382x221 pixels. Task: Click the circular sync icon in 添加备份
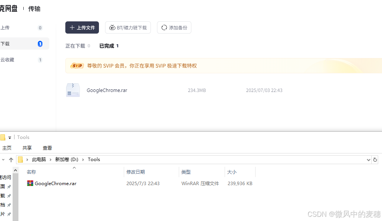pyautogui.click(x=164, y=27)
